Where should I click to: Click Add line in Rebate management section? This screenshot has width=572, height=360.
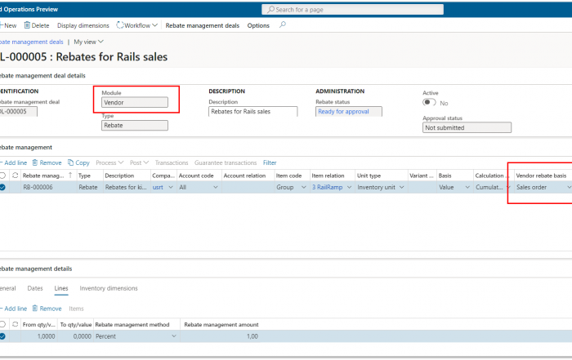[14, 162]
